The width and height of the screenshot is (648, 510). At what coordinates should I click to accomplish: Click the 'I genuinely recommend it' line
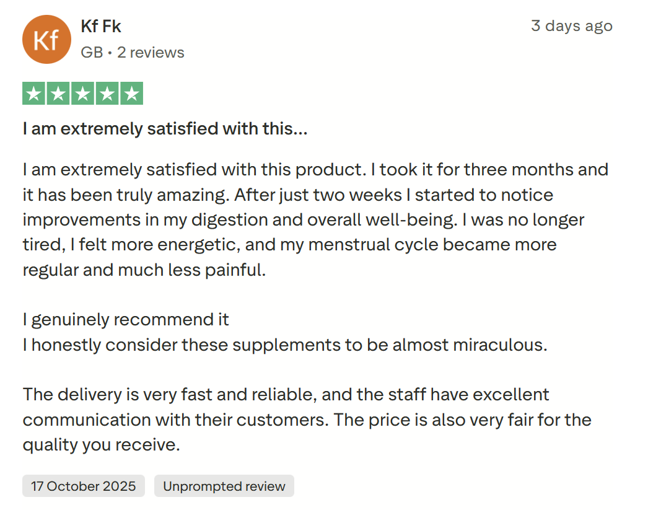click(126, 320)
